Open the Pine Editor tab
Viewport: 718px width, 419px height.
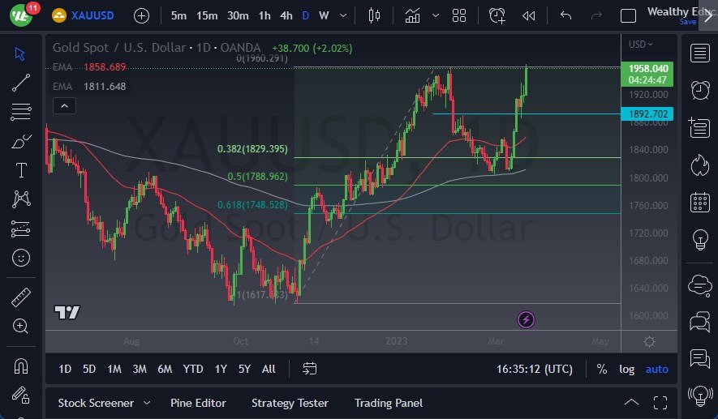tap(198, 403)
